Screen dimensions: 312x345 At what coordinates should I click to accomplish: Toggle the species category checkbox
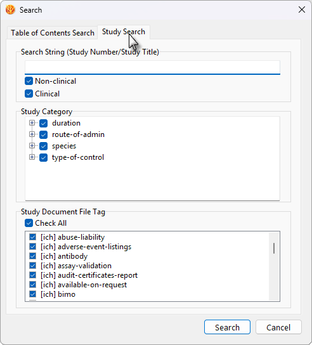(x=43, y=146)
